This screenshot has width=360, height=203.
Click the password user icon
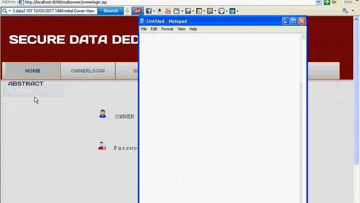102,146
